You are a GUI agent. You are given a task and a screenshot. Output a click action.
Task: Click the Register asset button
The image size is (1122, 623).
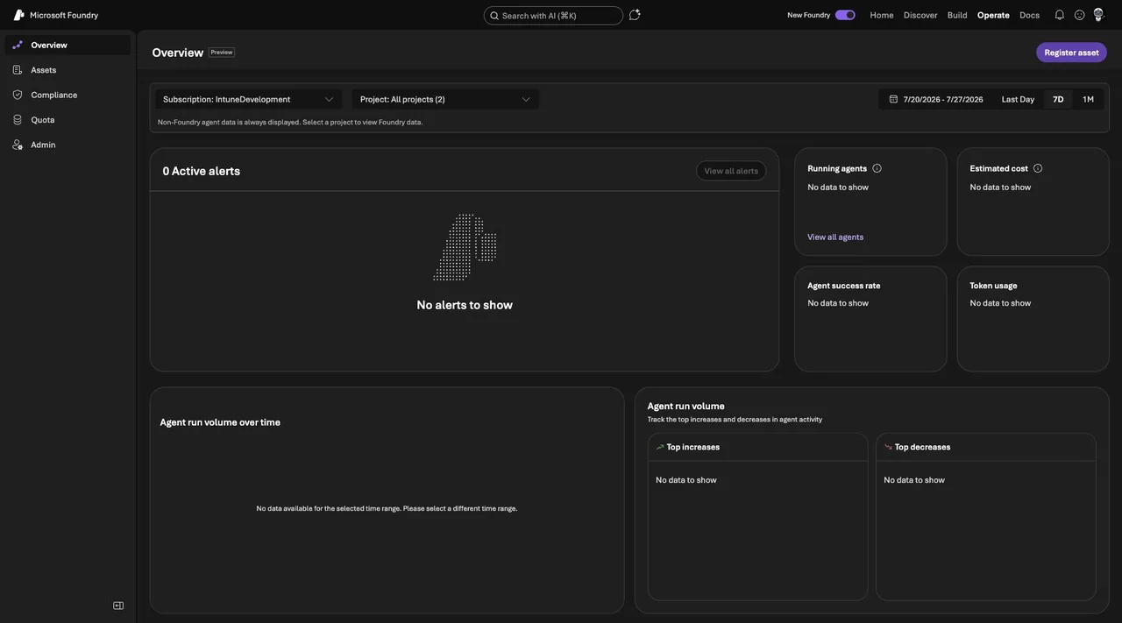pos(1071,53)
